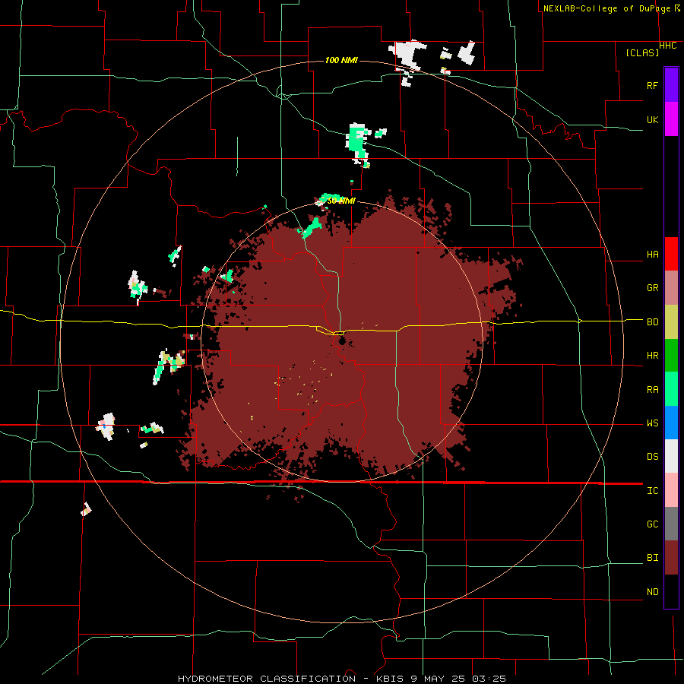Click the ND legend label
Screen dimensions: 684x684
(652, 592)
